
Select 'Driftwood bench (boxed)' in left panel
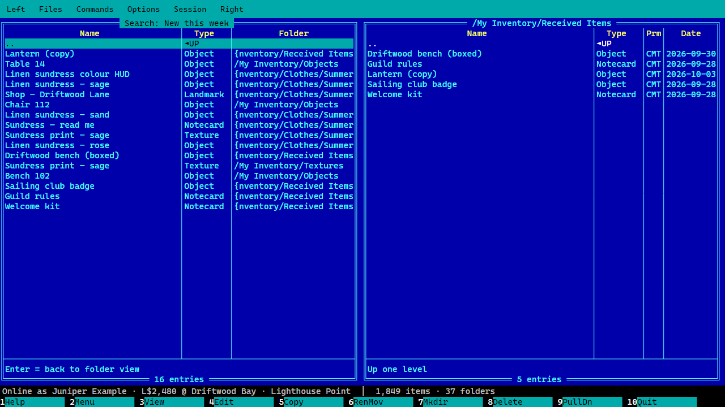(179, 155)
